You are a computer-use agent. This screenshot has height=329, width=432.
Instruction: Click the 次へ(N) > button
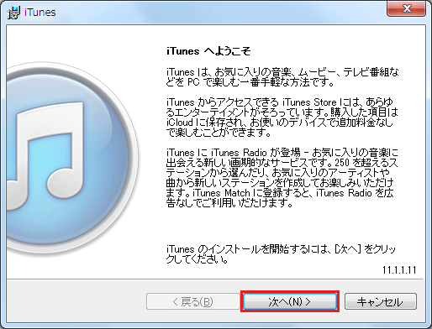pyautogui.click(x=290, y=301)
